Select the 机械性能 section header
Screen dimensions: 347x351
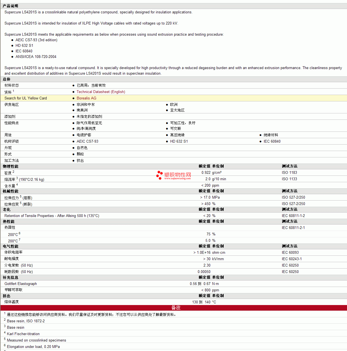coord(11,191)
